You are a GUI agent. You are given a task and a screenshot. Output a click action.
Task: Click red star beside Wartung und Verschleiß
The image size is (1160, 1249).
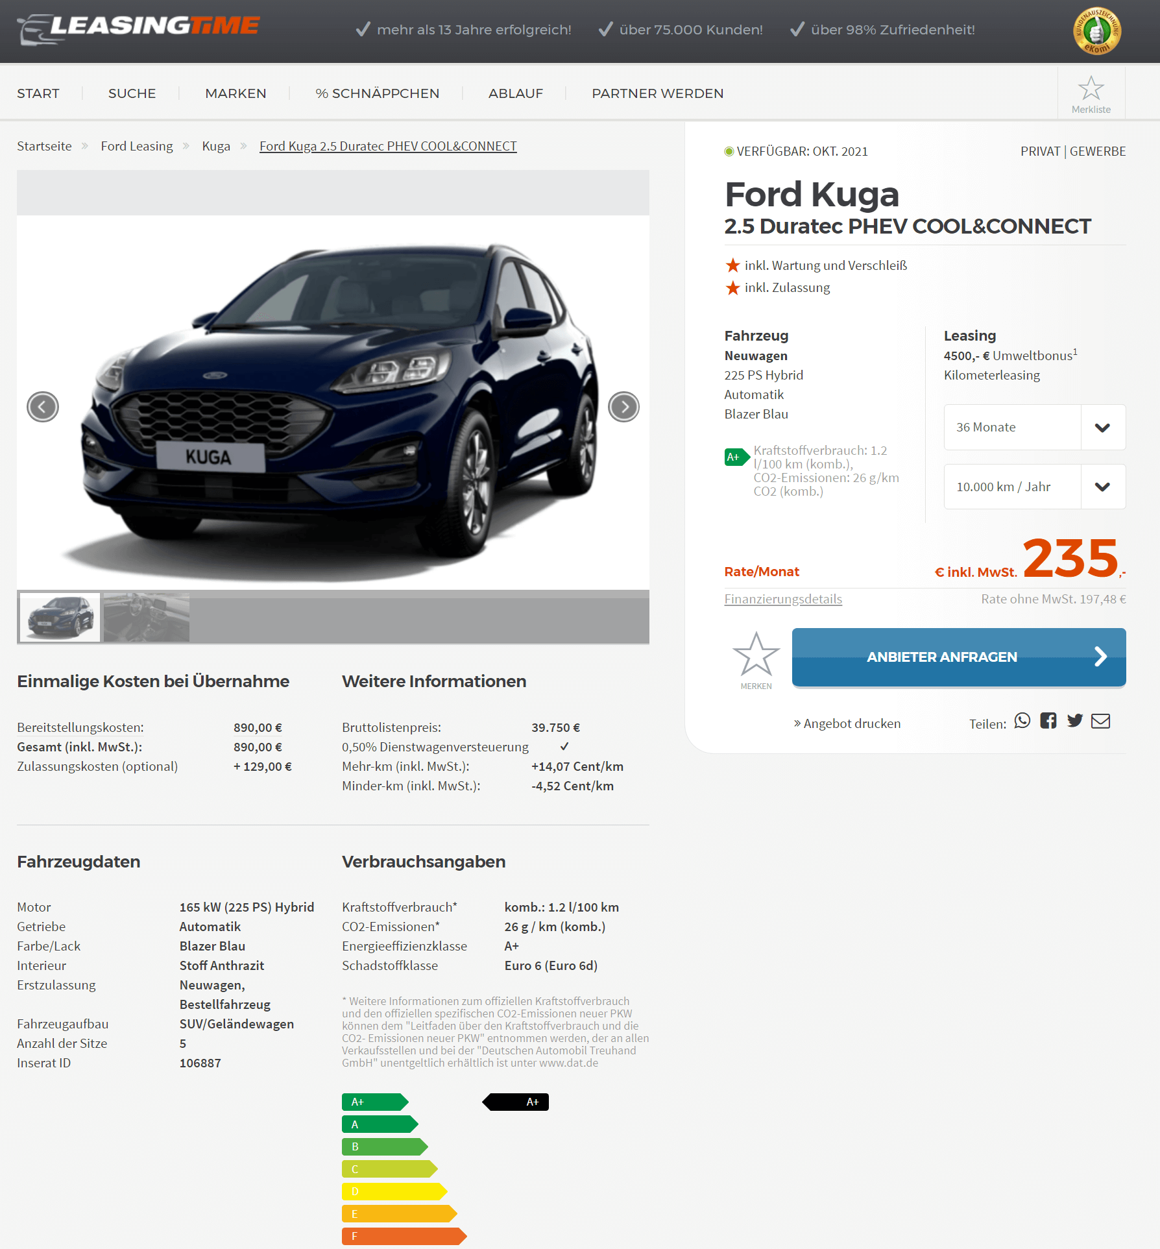click(732, 265)
